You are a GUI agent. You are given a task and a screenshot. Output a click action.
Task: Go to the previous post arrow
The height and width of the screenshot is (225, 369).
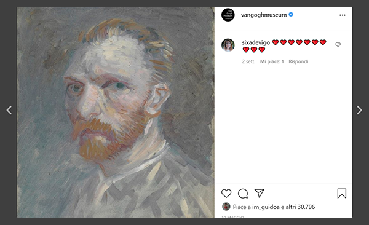tap(9, 110)
